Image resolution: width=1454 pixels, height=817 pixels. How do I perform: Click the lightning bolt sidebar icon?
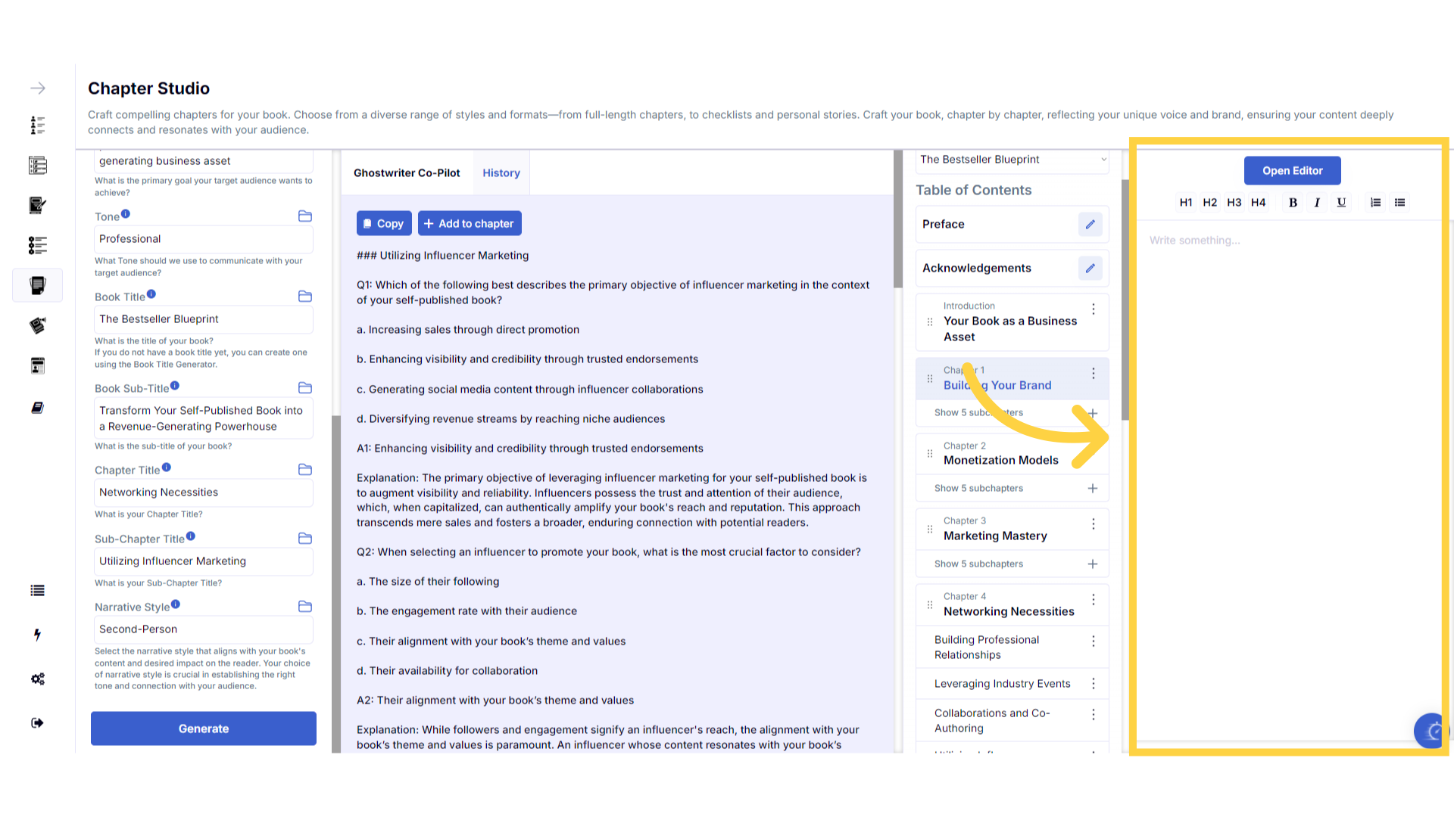(37, 635)
